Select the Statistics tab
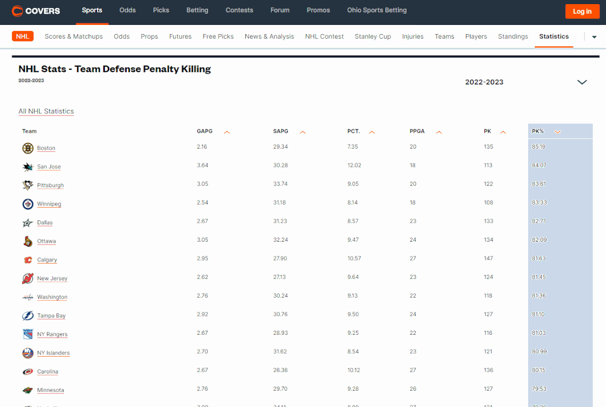This screenshot has width=606, height=407. coord(554,36)
